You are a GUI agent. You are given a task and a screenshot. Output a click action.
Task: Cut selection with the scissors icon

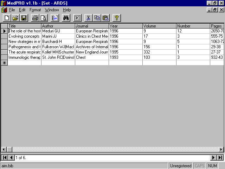coord(89,18)
